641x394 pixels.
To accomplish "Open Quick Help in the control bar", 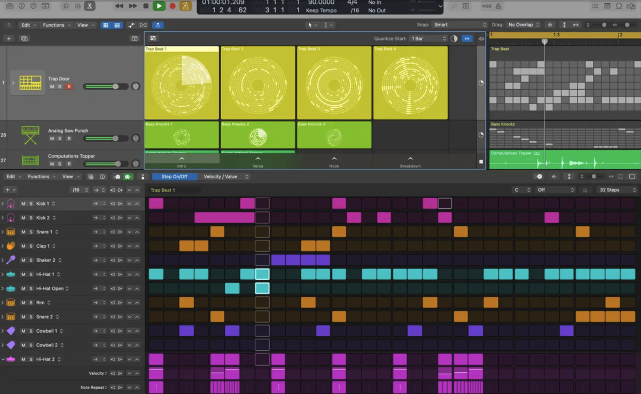I will (34, 6).
